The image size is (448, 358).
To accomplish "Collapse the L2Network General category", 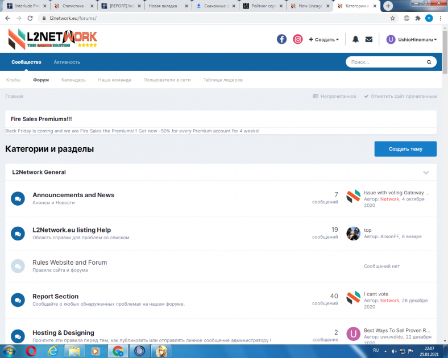I will click(x=426, y=172).
